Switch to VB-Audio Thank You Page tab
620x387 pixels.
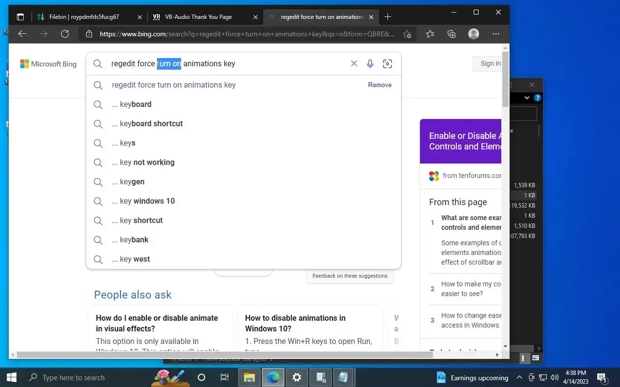tap(205, 17)
